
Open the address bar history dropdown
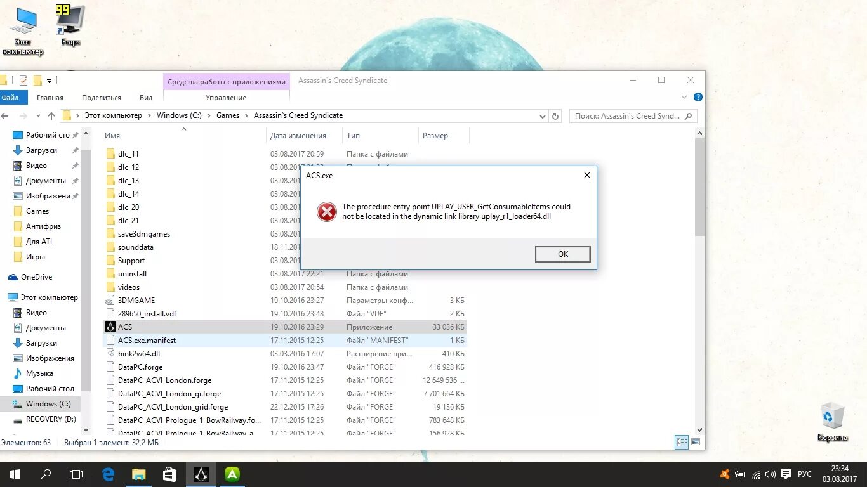click(x=542, y=116)
